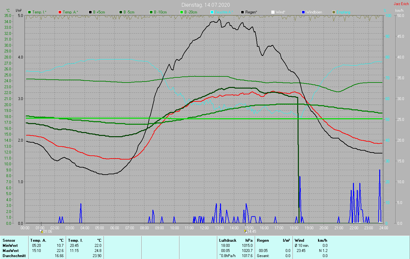Click the black Regen legend square
The image size is (410, 259).
(x=242, y=12)
